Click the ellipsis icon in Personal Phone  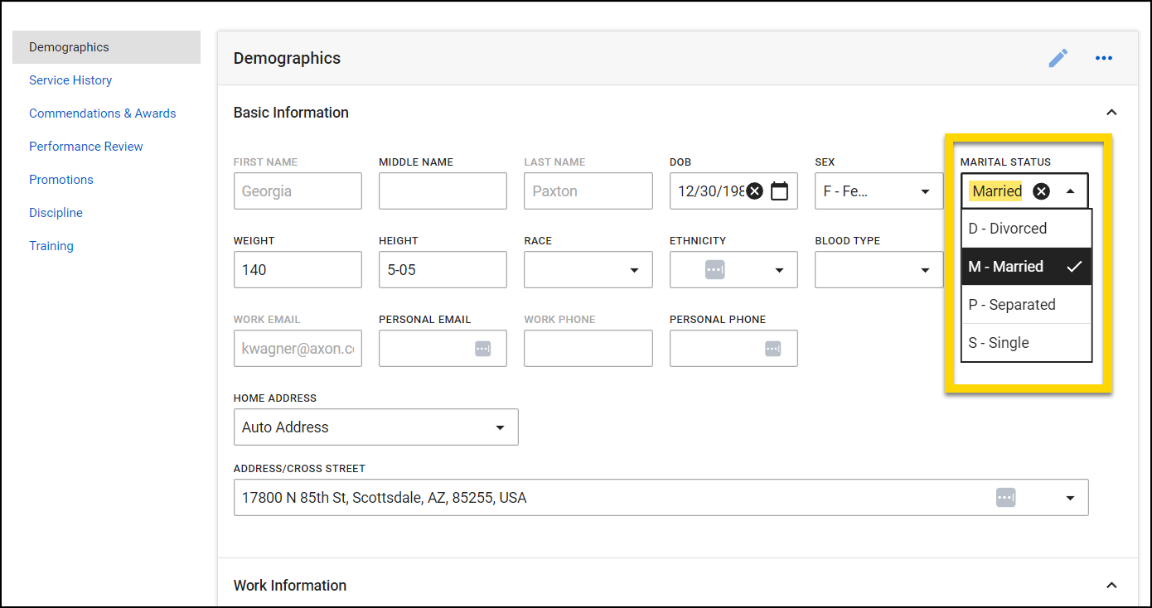click(x=774, y=348)
